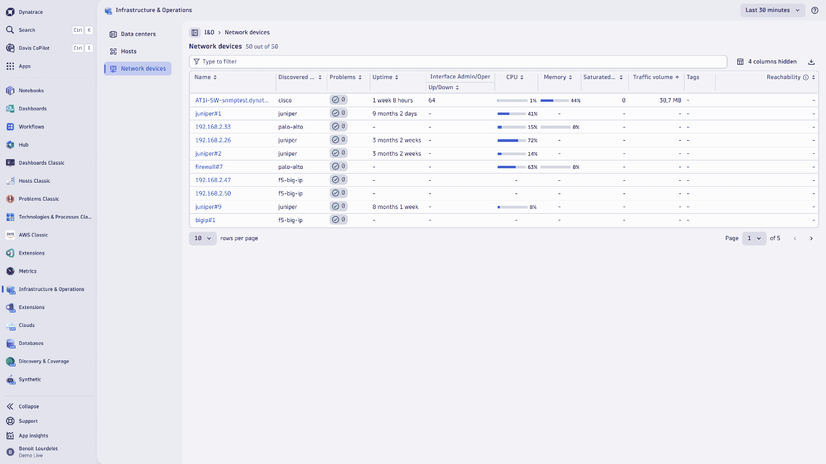Open Metrics app
The width and height of the screenshot is (826, 464).
(28, 271)
